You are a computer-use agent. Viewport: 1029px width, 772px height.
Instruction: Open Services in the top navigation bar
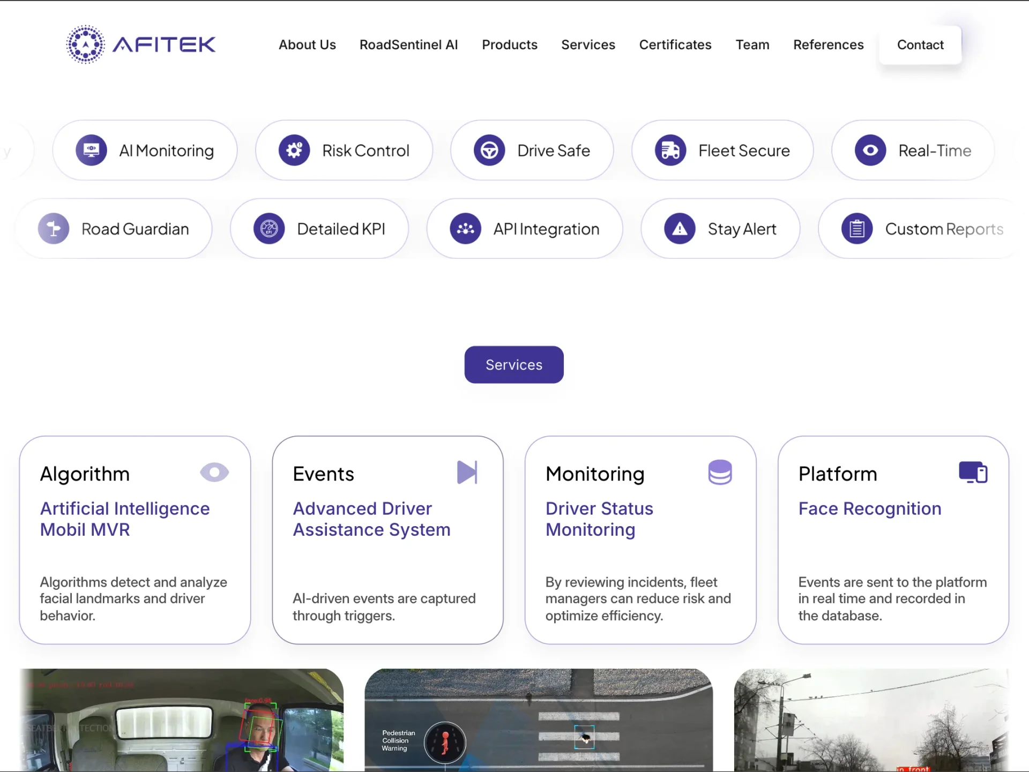pyautogui.click(x=588, y=45)
